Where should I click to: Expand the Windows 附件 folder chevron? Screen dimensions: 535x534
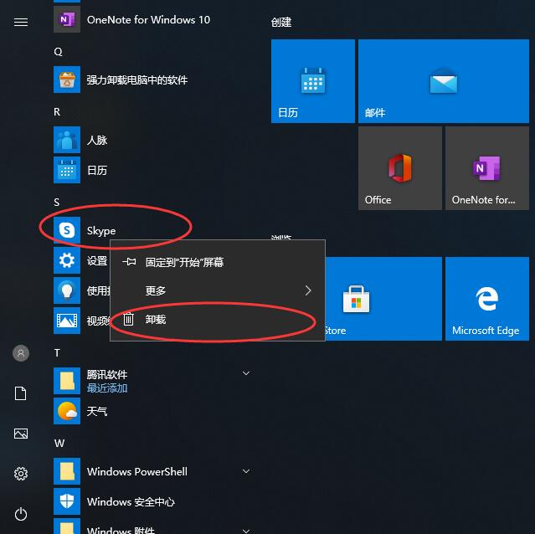coord(246,531)
